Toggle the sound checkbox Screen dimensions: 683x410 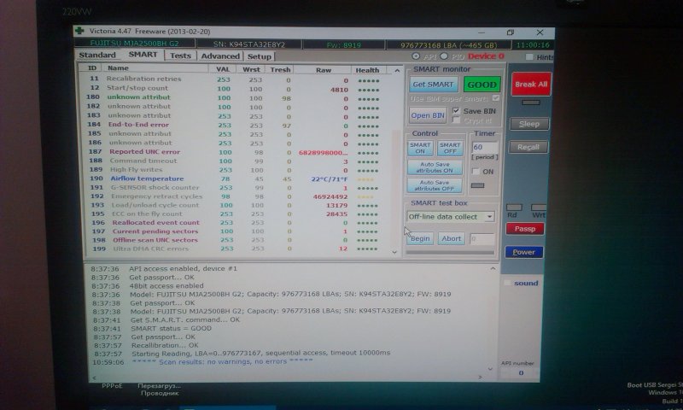(508, 283)
